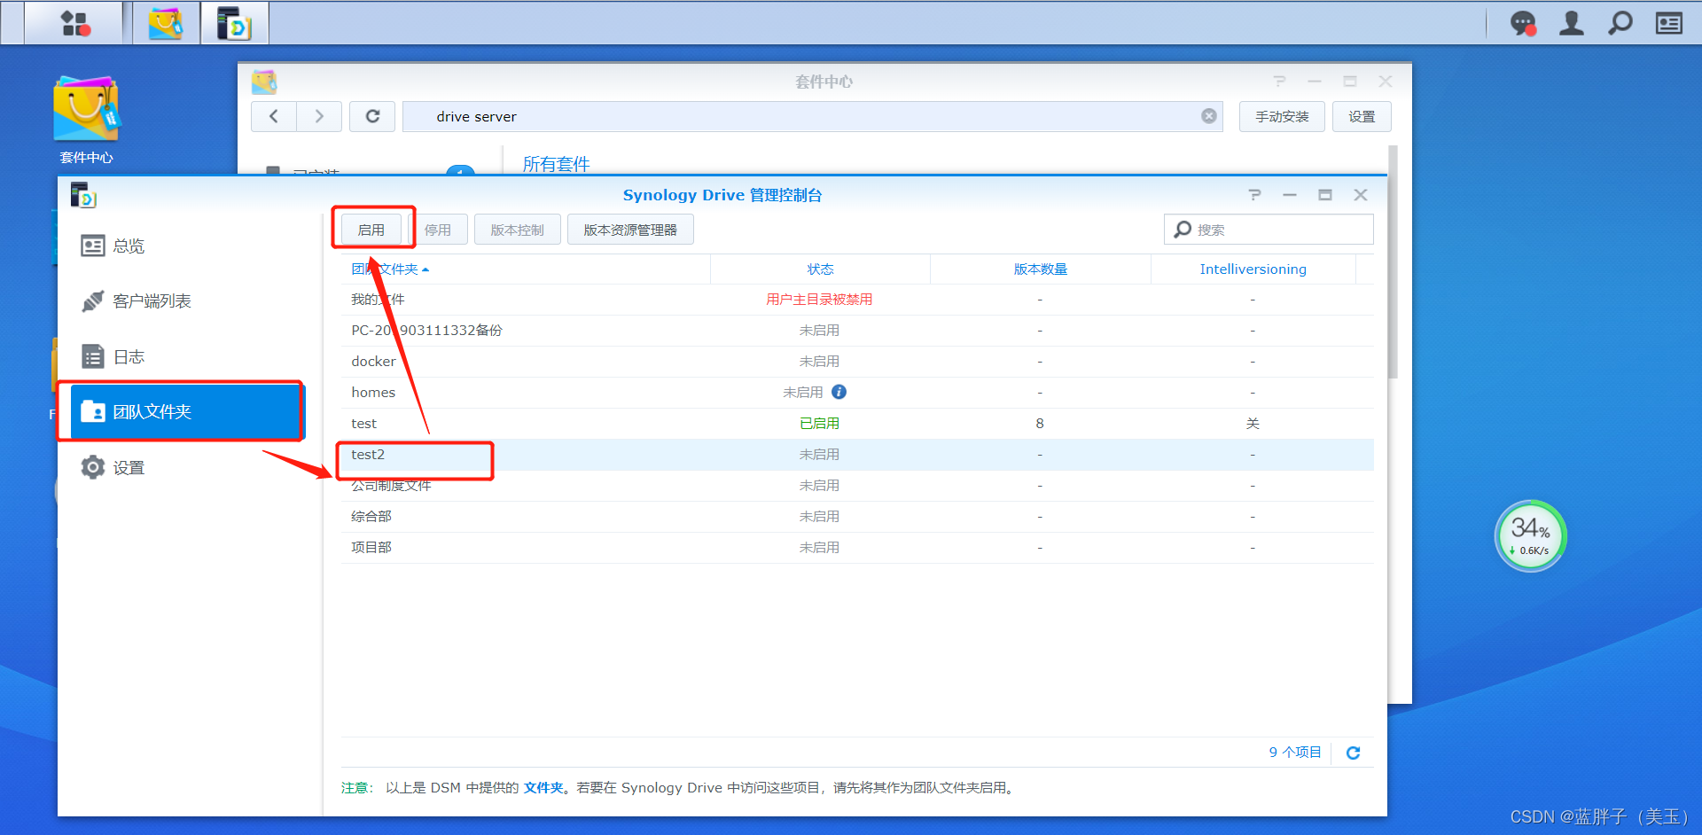
Task: Clear the drive server search text
Action: pyautogui.click(x=1209, y=116)
